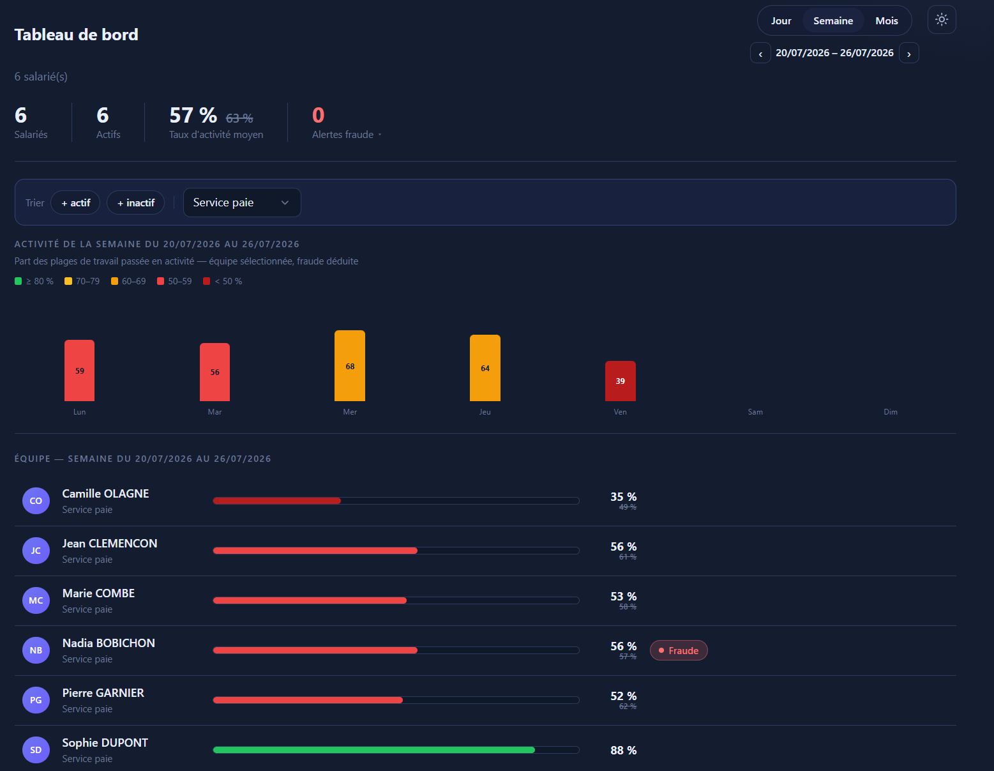Viewport: 994px width, 771px height.
Task: Click Pierre GARNIER's activity progress bar
Action: 396,700
